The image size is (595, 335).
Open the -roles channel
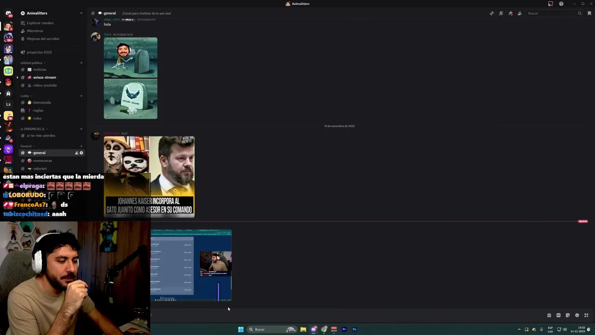37,118
